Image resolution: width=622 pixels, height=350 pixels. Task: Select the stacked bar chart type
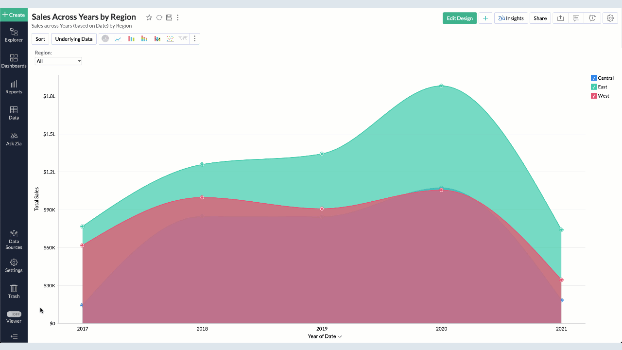click(x=144, y=39)
